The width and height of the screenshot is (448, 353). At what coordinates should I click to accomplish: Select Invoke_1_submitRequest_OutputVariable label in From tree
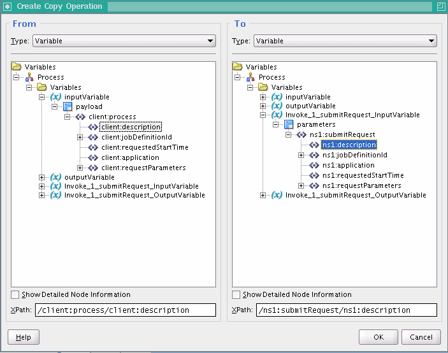134,195
